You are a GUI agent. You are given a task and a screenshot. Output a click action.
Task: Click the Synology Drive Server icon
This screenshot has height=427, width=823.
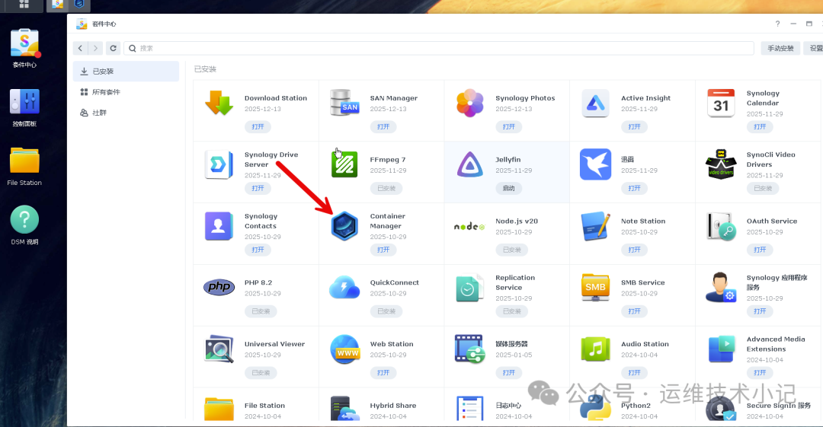(x=219, y=164)
